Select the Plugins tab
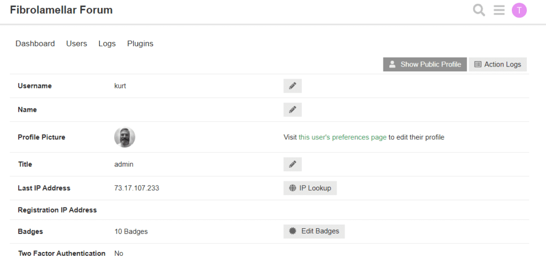The width and height of the screenshot is (546, 267). click(140, 44)
